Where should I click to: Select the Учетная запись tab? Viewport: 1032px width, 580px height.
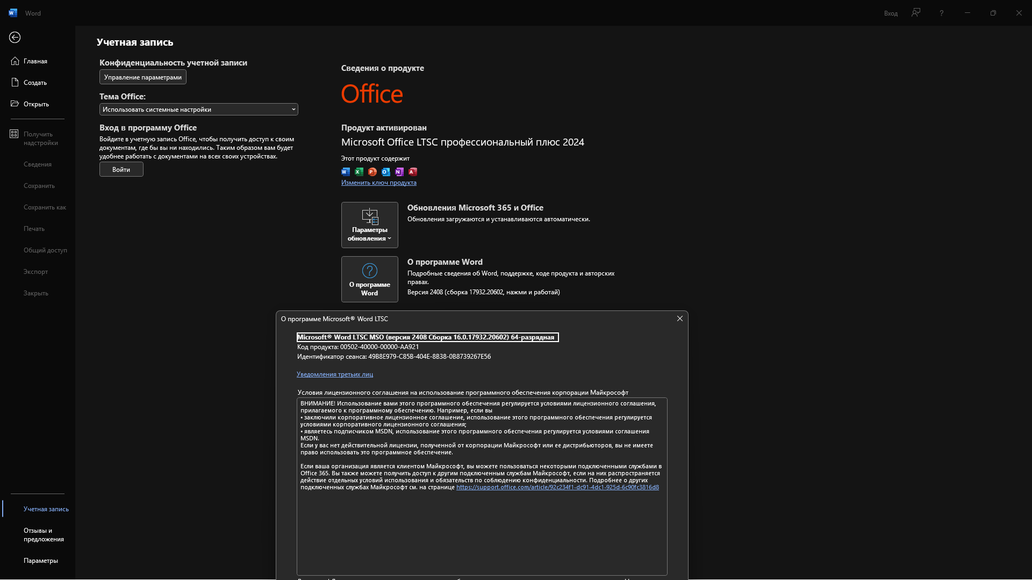click(x=46, y=509)
